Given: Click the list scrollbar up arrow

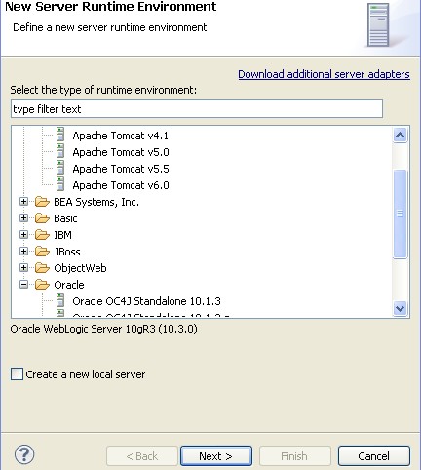Looking at the screenshot, I should (x=400, y=135).
